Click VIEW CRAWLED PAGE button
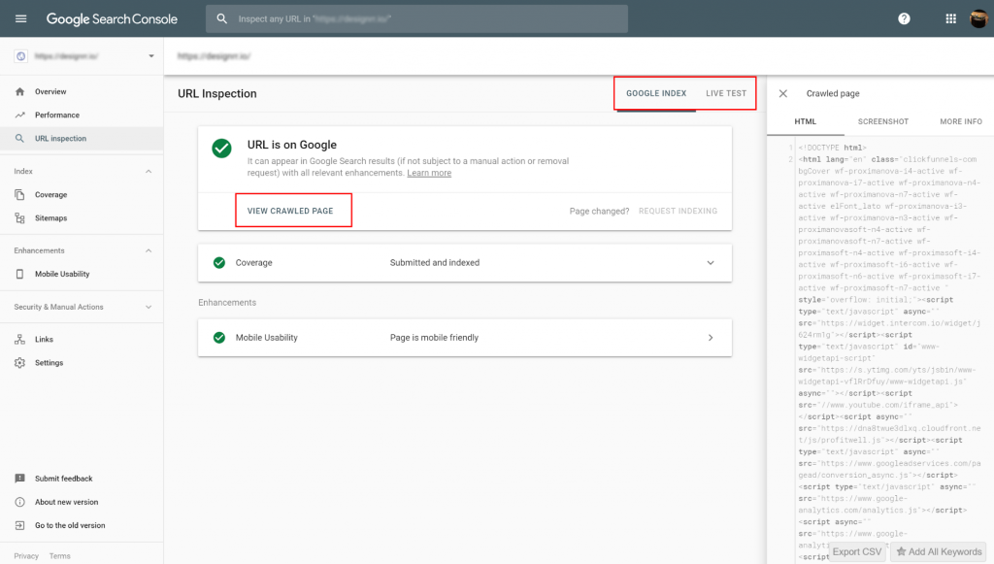 coord(293,210)
